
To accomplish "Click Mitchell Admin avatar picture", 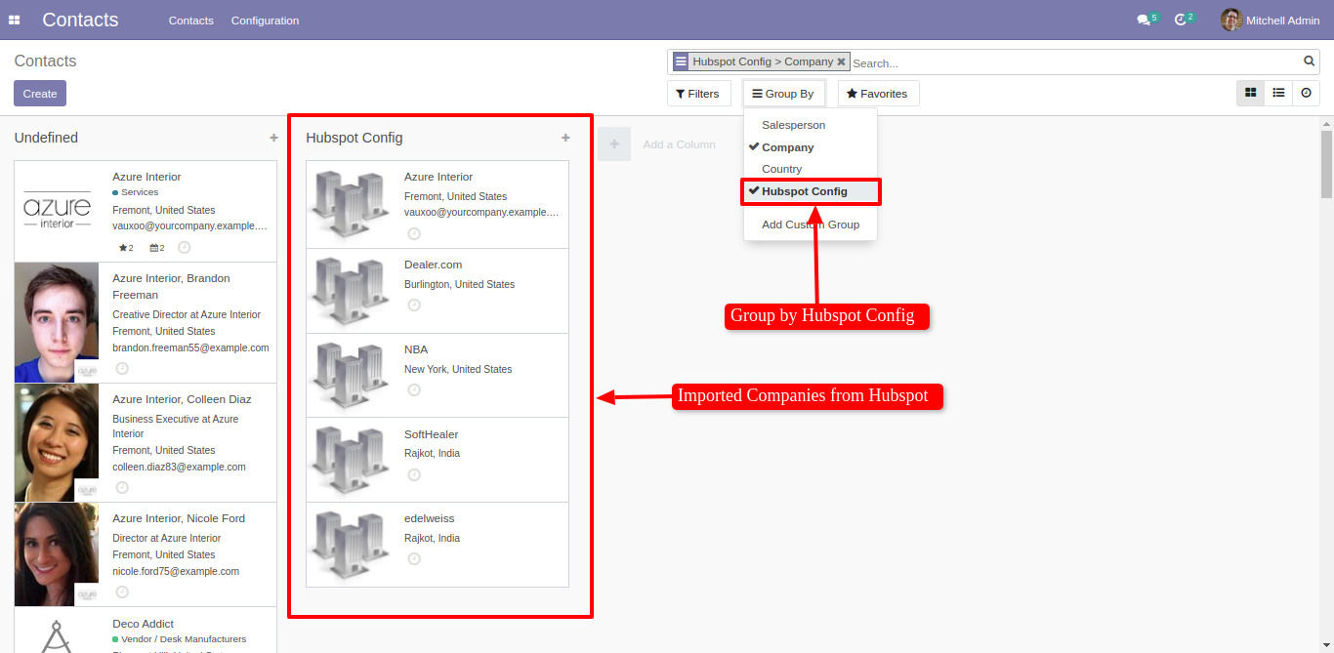I will [x=1231, y=20].
